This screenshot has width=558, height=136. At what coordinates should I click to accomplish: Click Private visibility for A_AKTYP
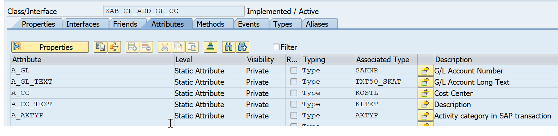pyautogui.click(x=257, y=116)
